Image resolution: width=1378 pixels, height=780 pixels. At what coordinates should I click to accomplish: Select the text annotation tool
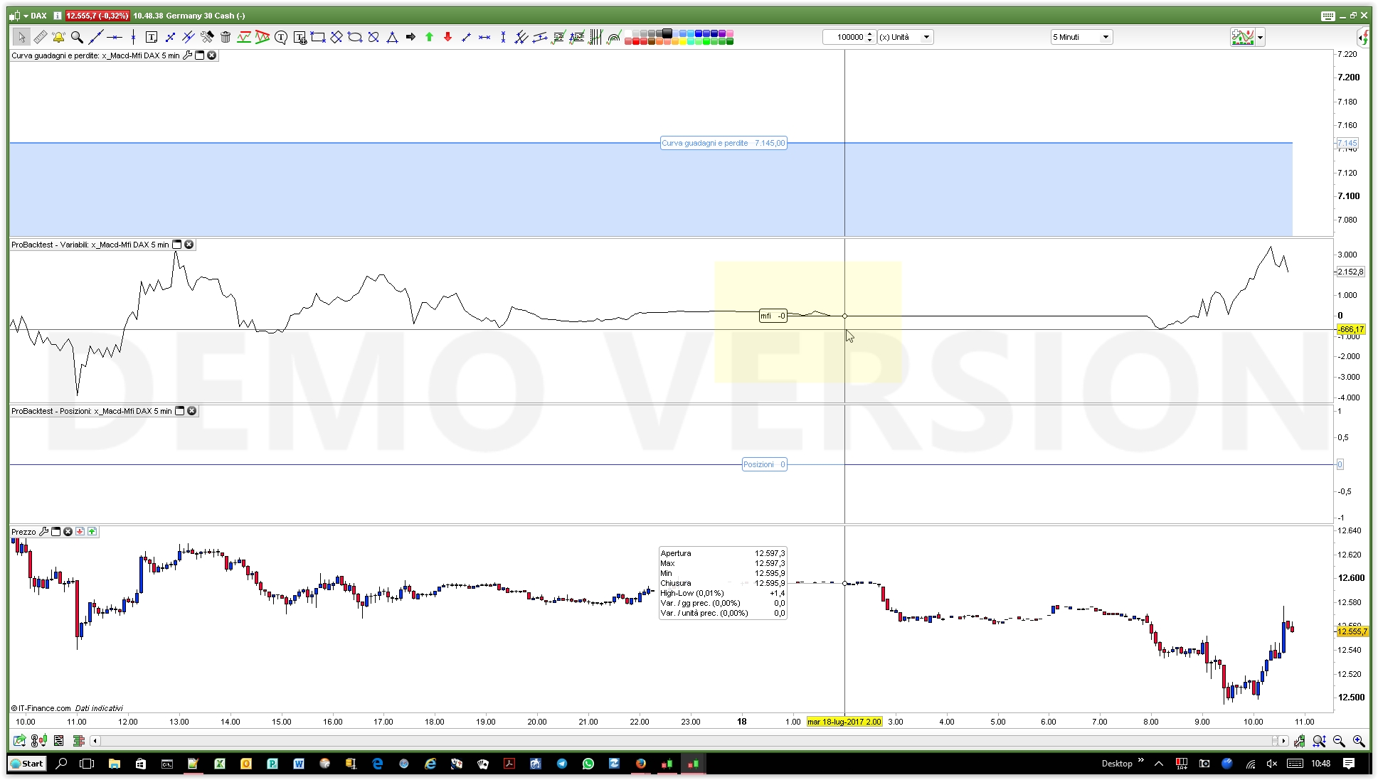click(x=151, y=37)
